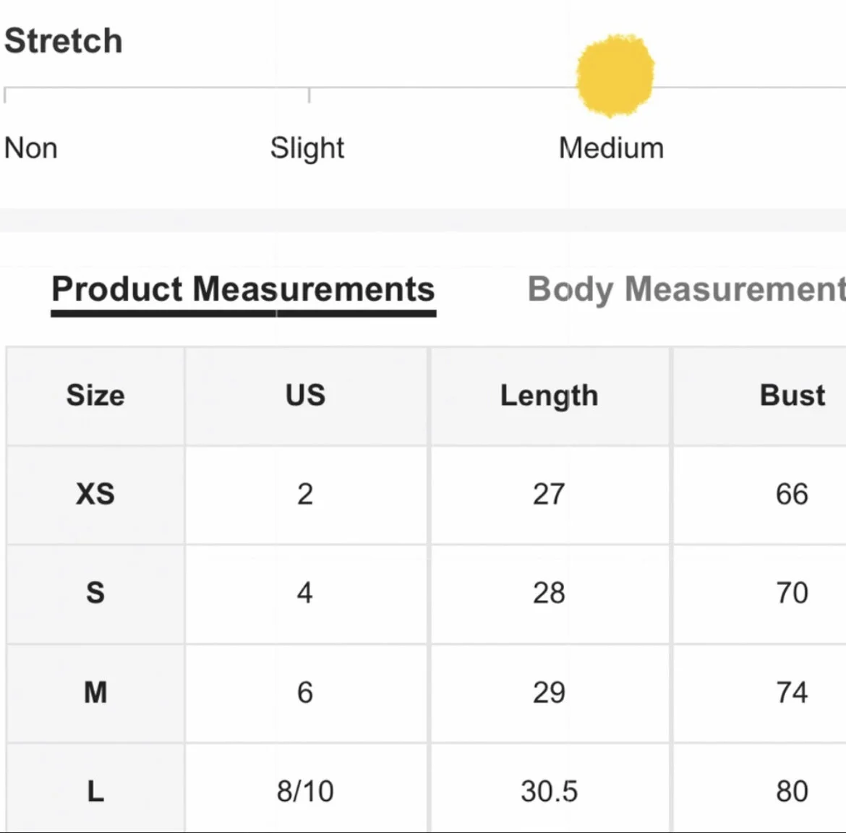Click the US column header
This screenshot has width=846, height=833.
click(305, 395)
